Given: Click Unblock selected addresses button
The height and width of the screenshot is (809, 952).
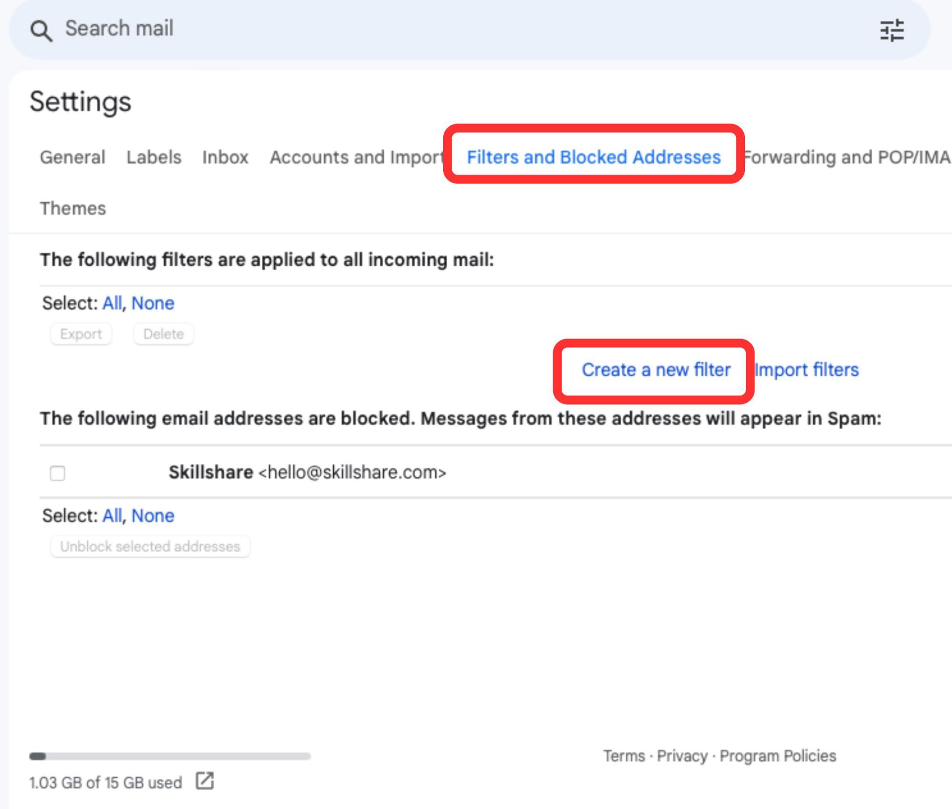Looking at the screenshot, I should coord(150,546).
